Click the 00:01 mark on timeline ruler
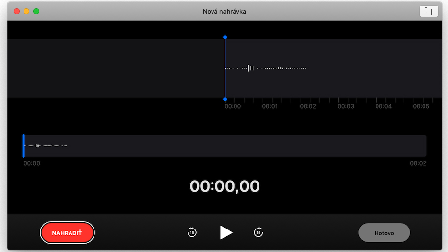 [x=270, y=106]
